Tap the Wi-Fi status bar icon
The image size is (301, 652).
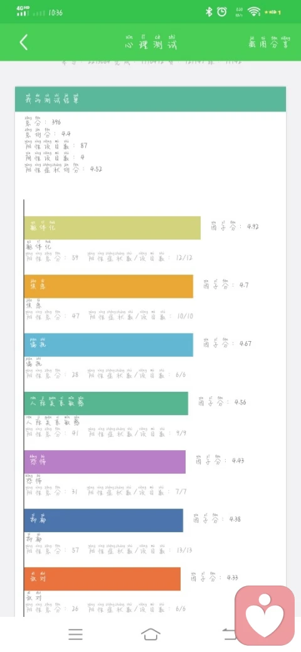[253, 12]
